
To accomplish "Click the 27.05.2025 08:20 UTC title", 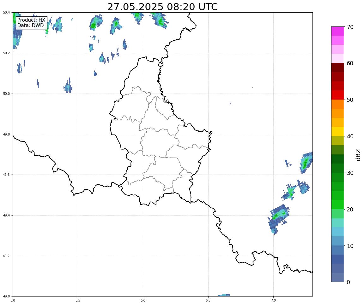I will pos(162,7).
